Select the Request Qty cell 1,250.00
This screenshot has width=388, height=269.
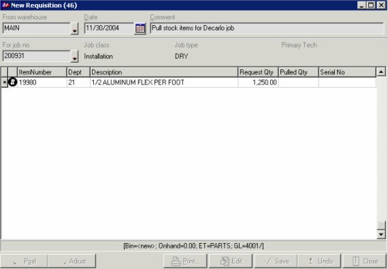click(258, 82)
